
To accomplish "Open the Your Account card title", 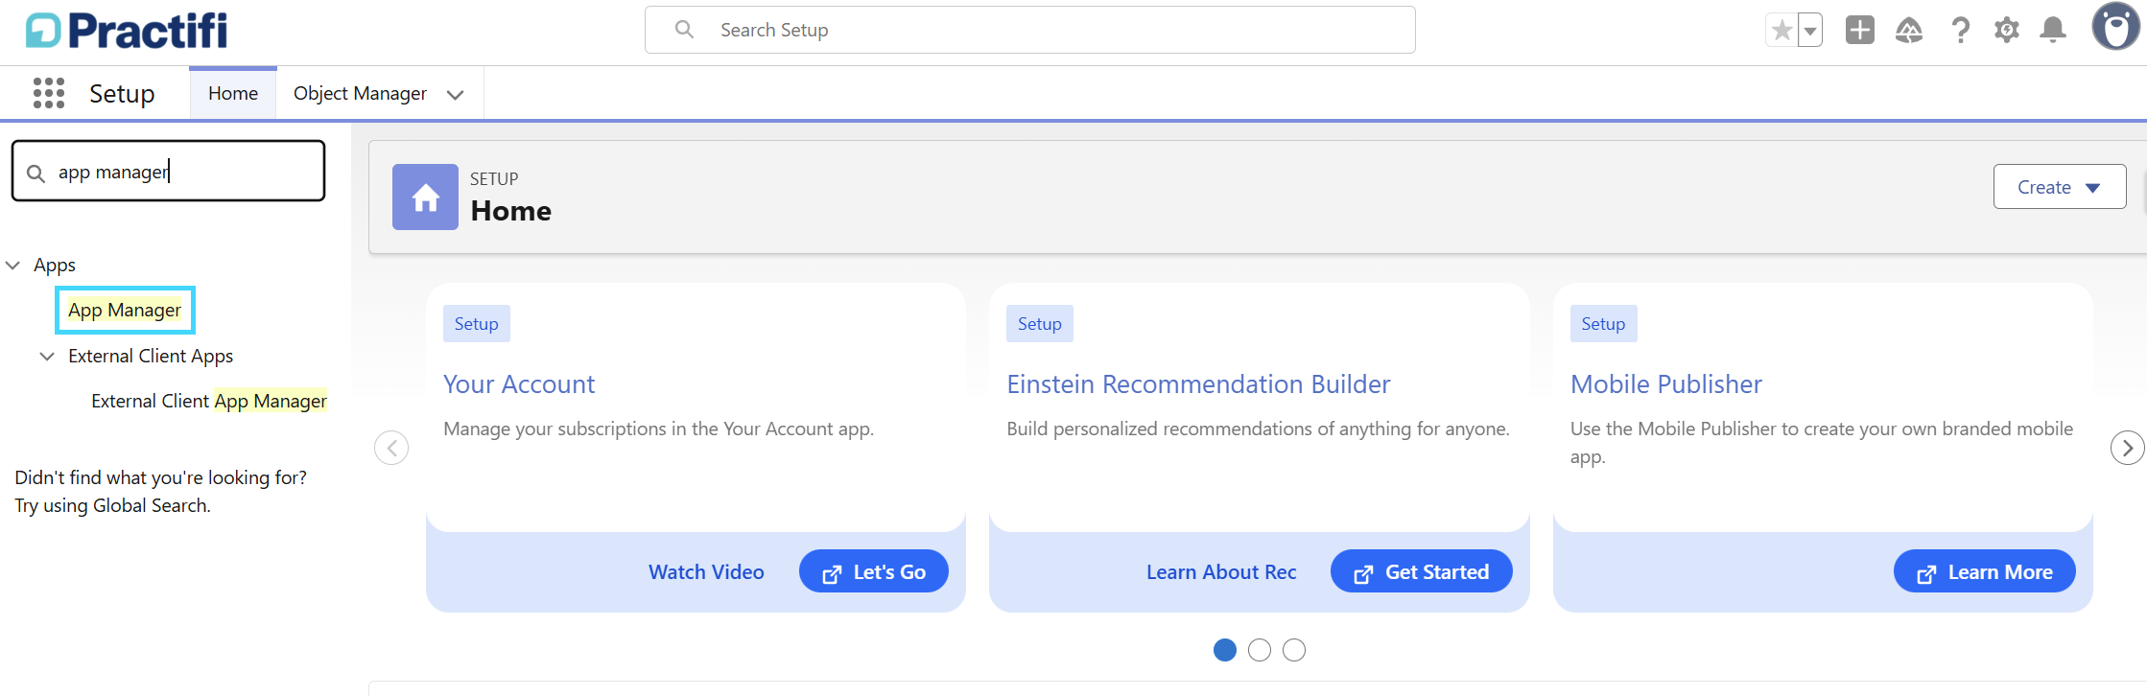I will [519, 384].
